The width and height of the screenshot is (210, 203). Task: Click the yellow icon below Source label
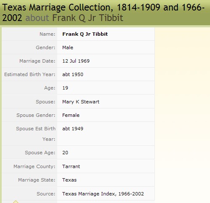[x=16, y=202]
